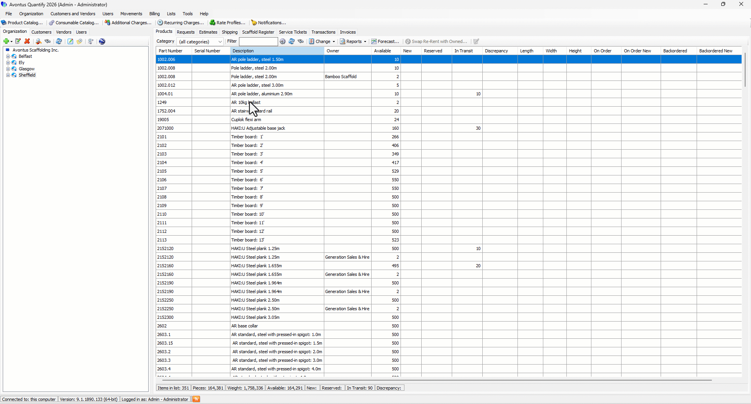
Task: Expand the Belfast tree node
Action: pos(8,56)
